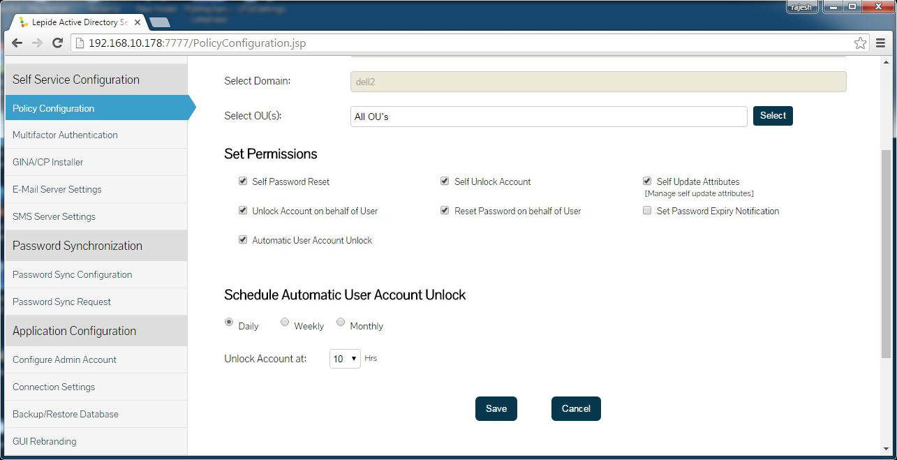Viewport: 897px width, 460px height.
Task: Toggle the Automatic User Account Unlock checkbox
Action: 243,240
